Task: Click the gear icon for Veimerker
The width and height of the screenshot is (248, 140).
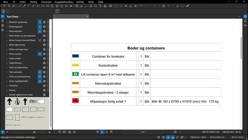Action: [x=44, y=85]
